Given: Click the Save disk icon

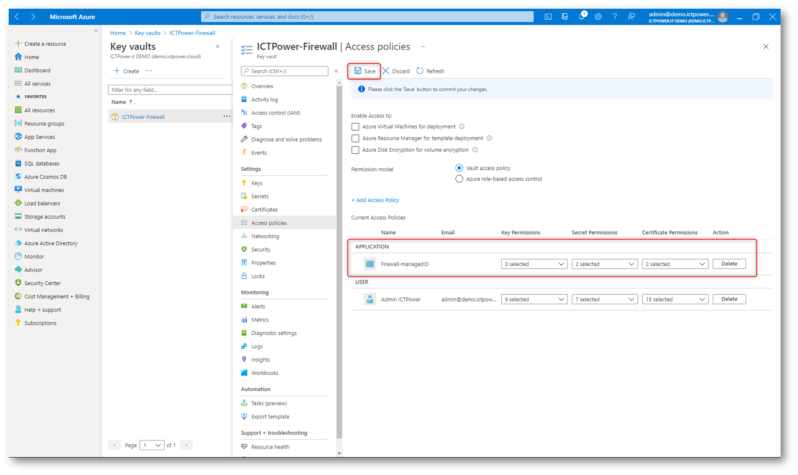Looking at the screenshot, I should (357, 71).
